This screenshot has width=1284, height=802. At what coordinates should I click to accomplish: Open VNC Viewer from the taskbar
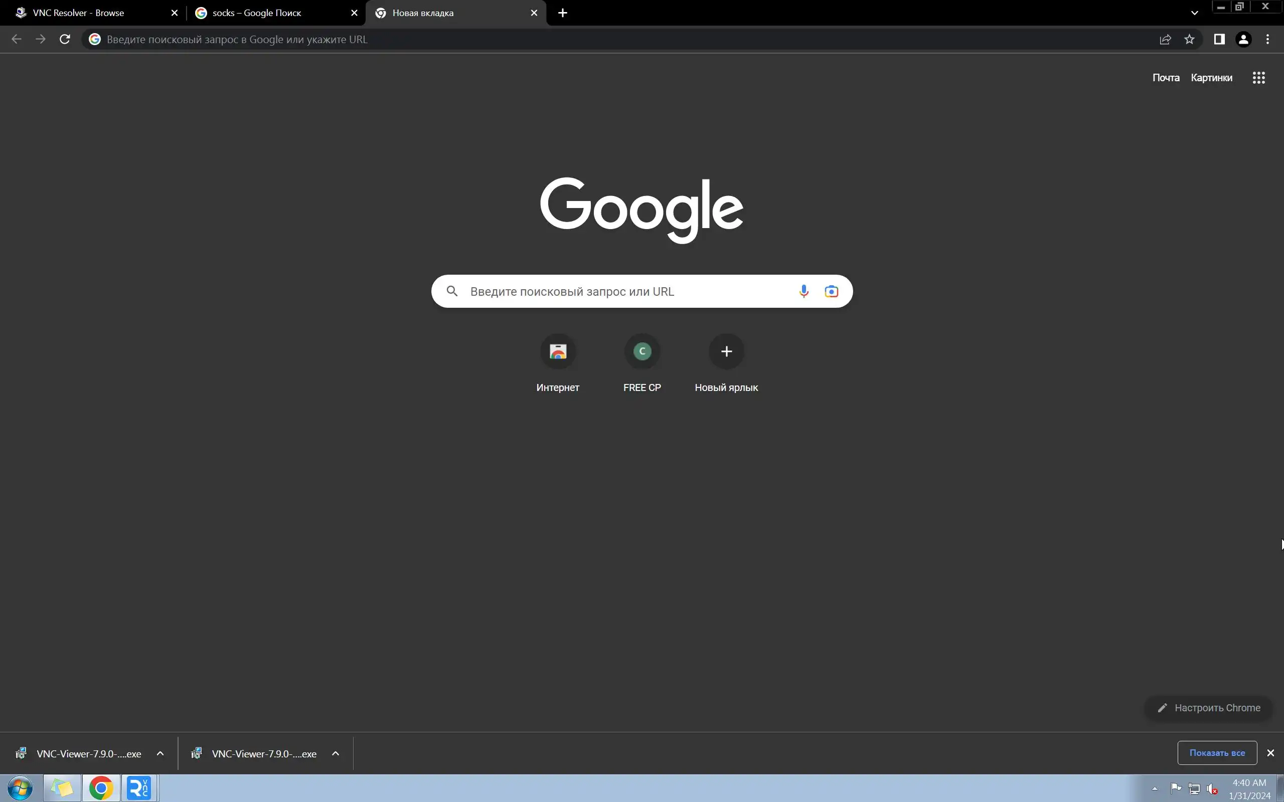[x=139, y=788]
